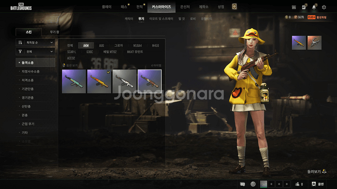The width and height of the screenshot is (337, 189).
Task: Click the 돌려보기 rotate view control
Action: (317, 172)
